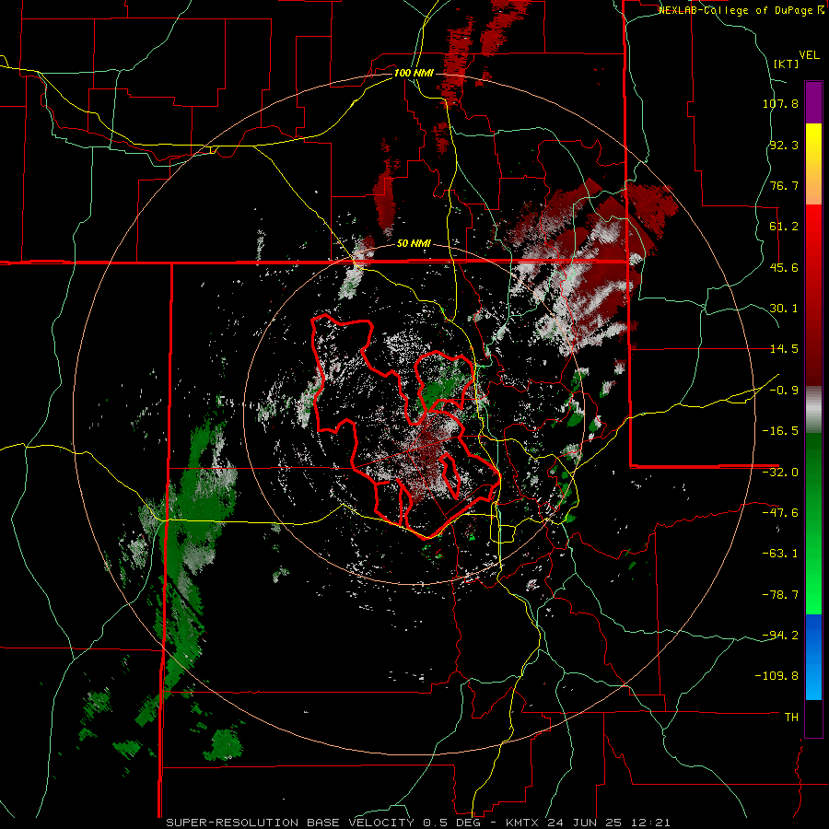Pick the purple segment of the velocity color bar
Image resolution: width=829 pixels, height=829 pixels.
coord(813,102)
